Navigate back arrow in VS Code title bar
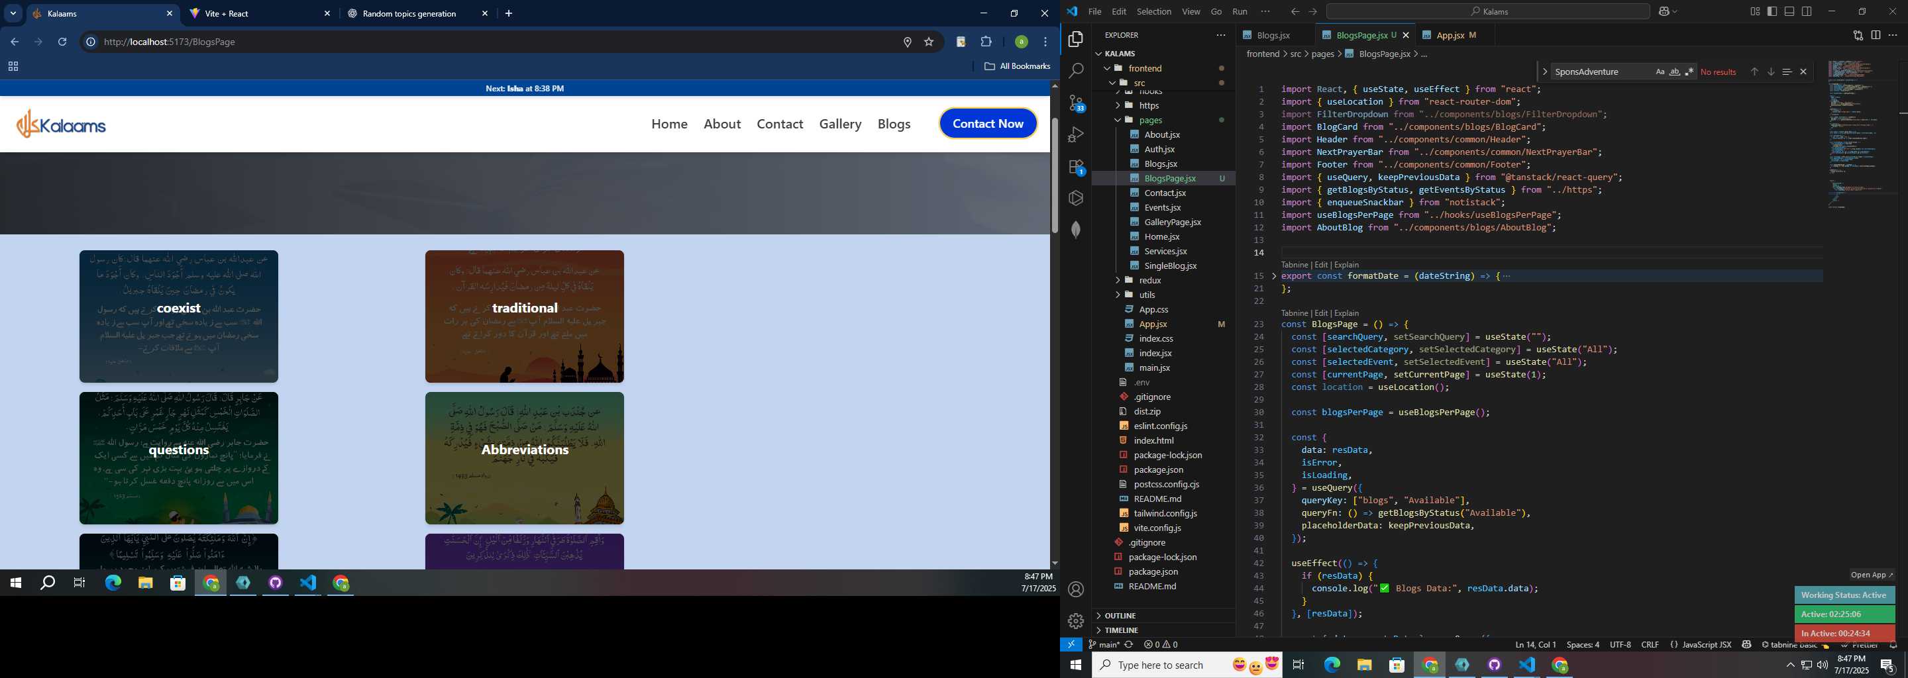 (x=1295, y=11)
